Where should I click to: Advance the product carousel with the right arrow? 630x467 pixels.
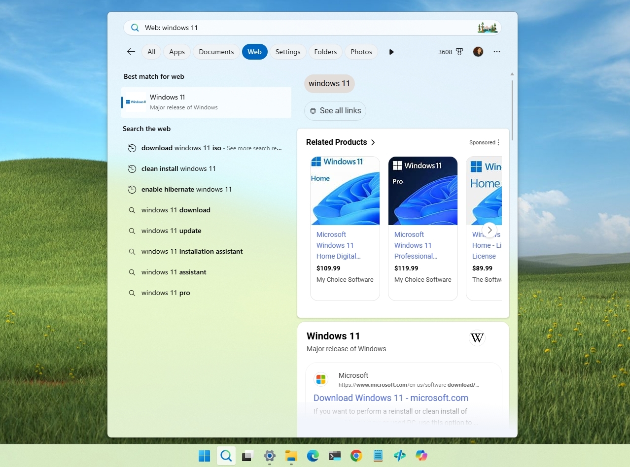[x=490, y=230]
